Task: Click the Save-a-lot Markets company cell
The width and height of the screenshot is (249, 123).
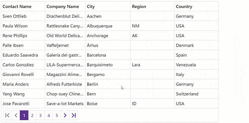Action: [x=65, y=104]
